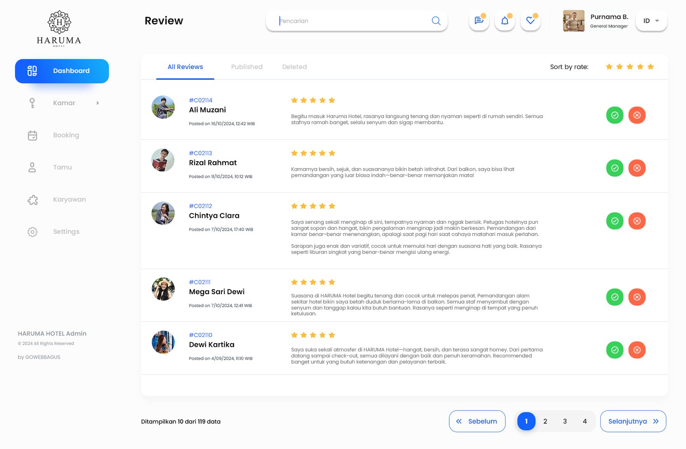Approve Chintya Clara's review
This screenshot has height=449, width=686.
[x=614, y=221]
